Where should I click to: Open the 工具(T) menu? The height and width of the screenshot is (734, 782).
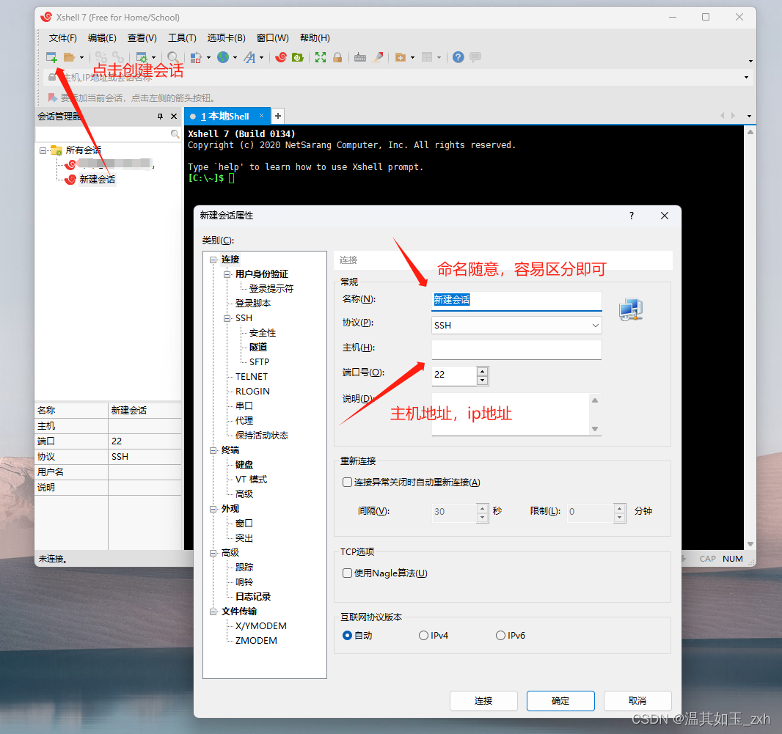[x=182, y=37]
